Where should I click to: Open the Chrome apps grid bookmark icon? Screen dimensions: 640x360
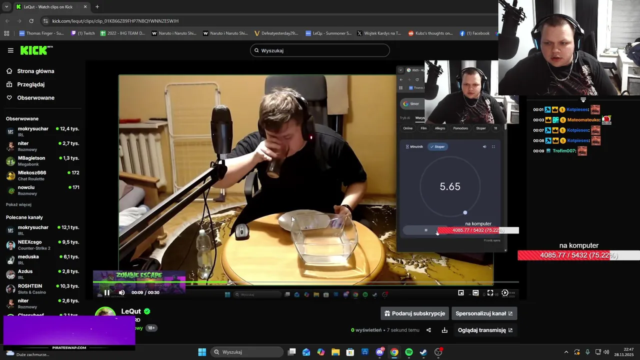6,33
